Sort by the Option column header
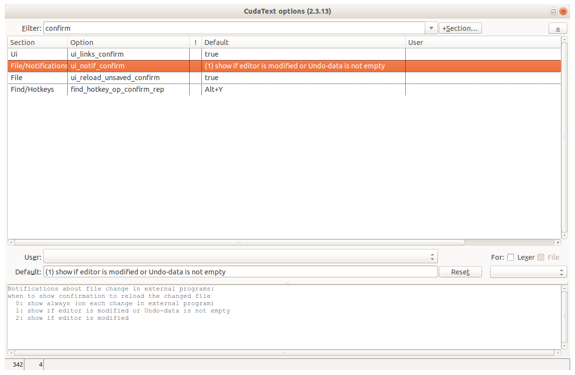This screenshot has width=575, height=375. tap(128, 42)
